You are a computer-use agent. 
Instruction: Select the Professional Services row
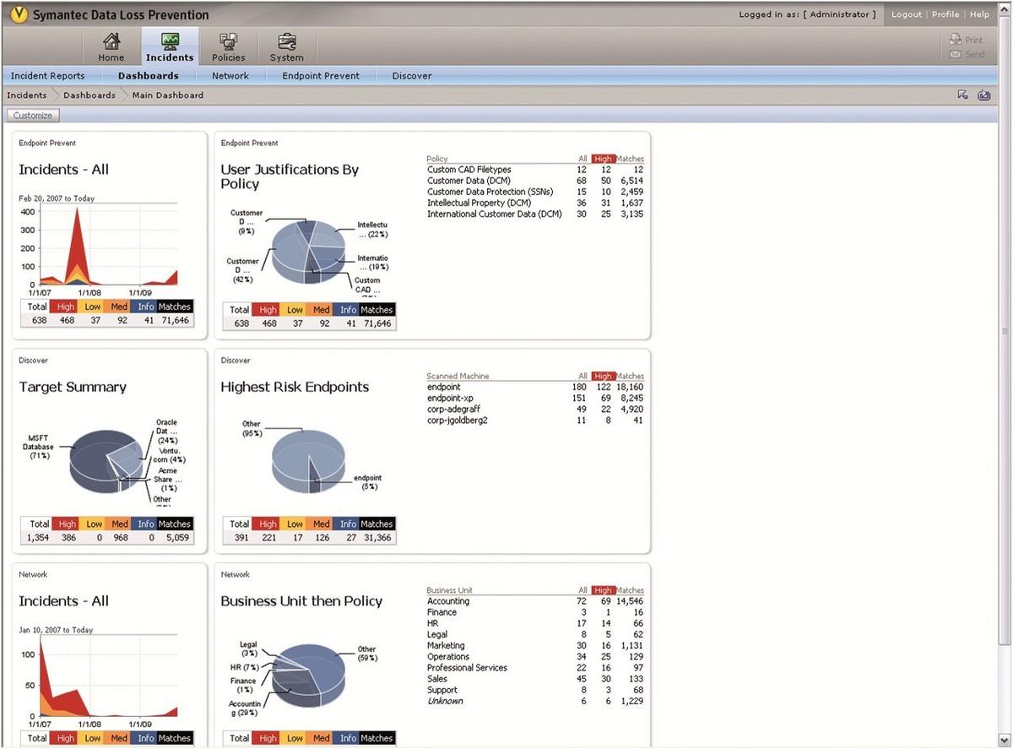pyautogui.click(x=535, y=668)
